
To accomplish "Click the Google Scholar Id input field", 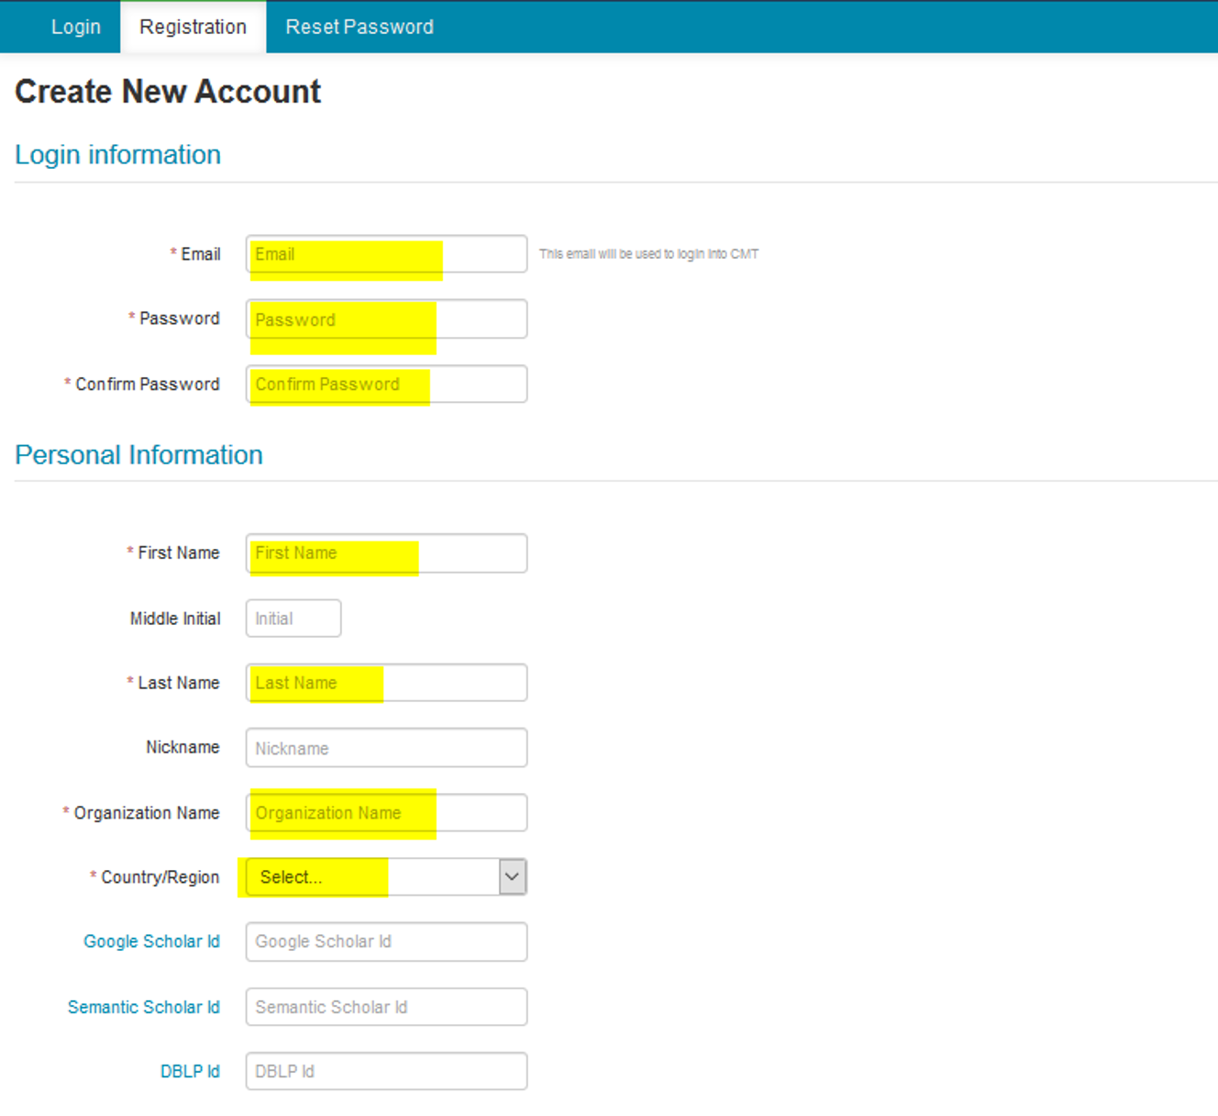I will [386, 942].
